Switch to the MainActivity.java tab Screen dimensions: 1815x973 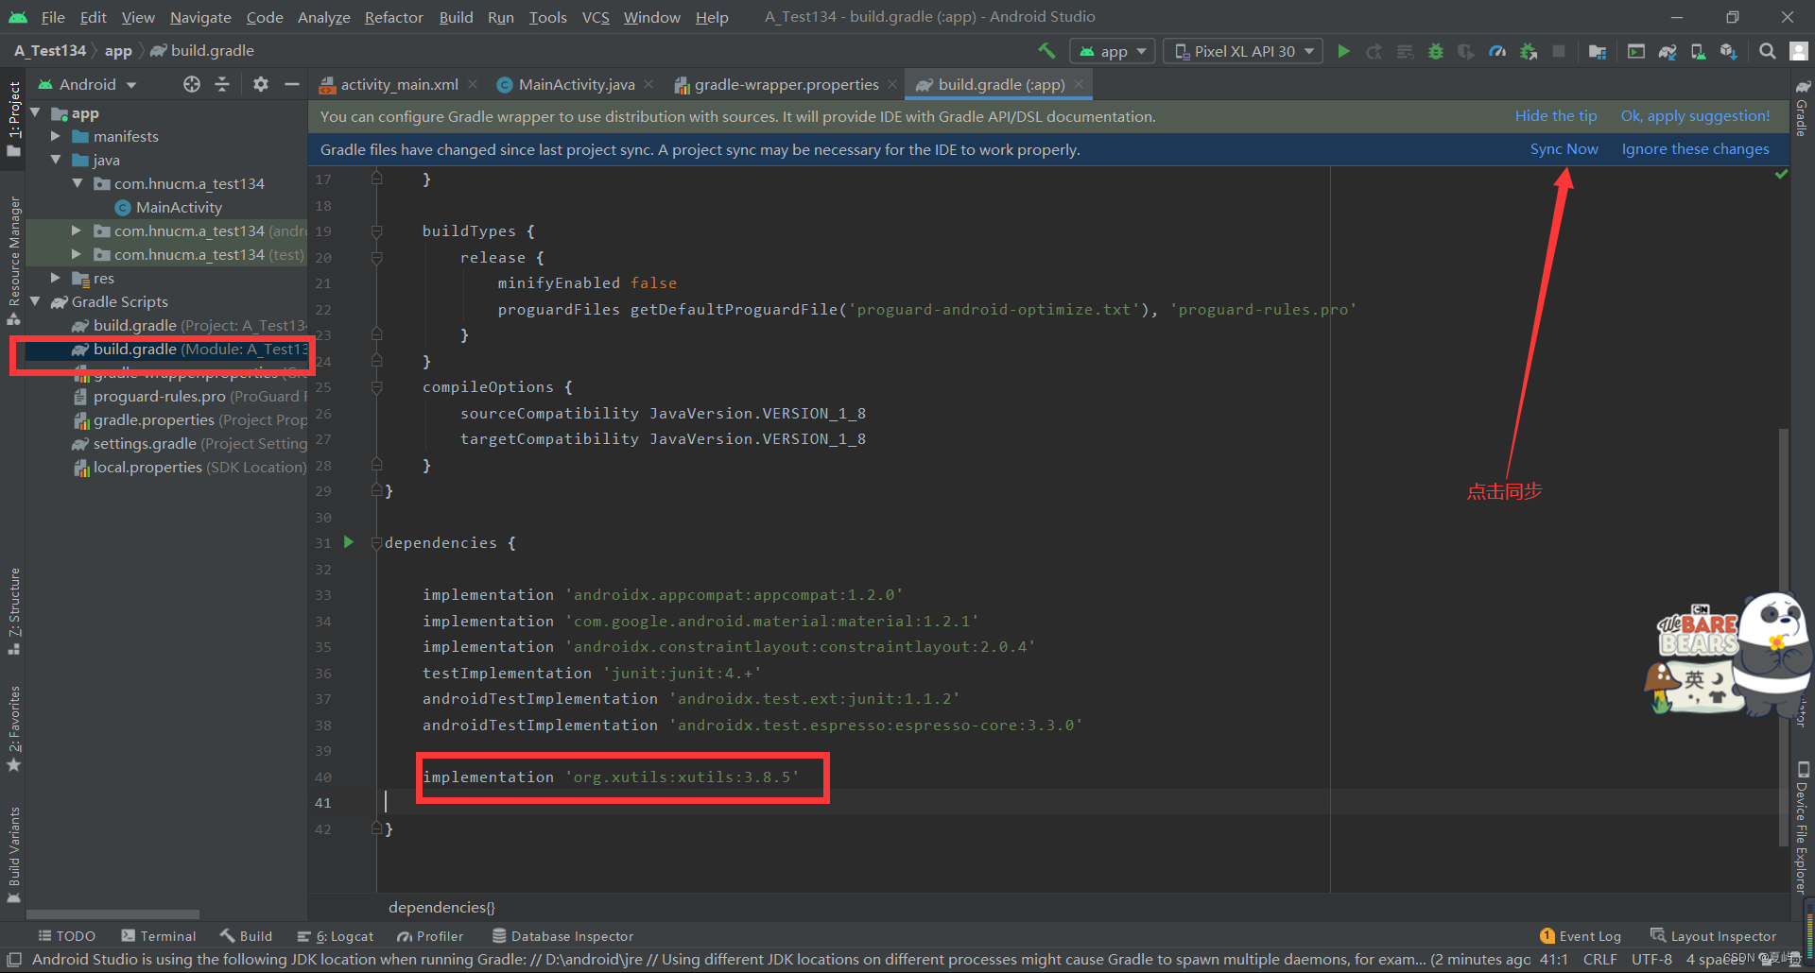pos(576,84)
